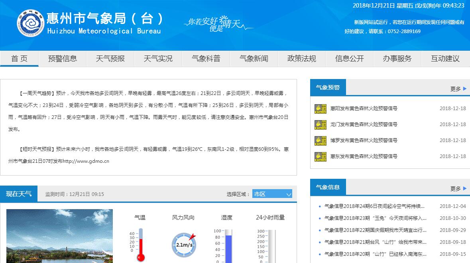Viewport: 470px width, 263px height.
Task: Click the Huizhou scenery photo
Action: tap(59, 236)
